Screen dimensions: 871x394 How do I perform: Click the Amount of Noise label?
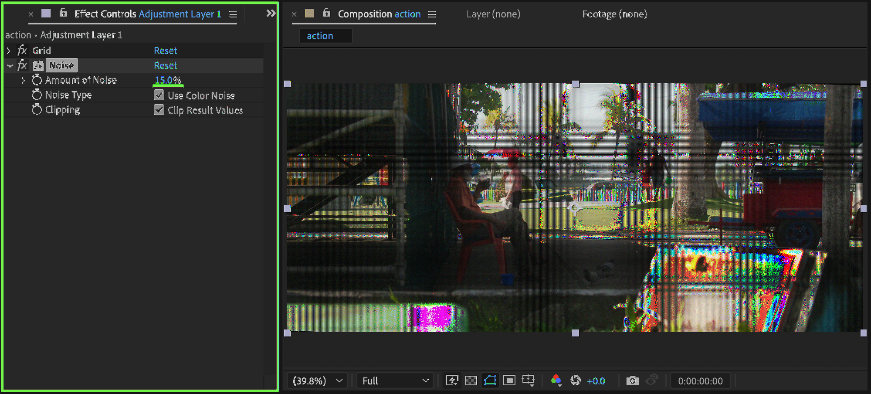pos(81,80)
